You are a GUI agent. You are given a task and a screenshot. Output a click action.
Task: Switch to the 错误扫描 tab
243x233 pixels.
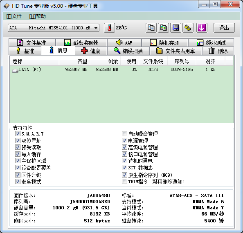(x=128, y=51)
